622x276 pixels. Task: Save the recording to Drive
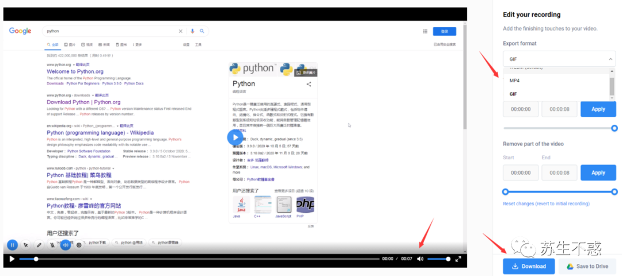[x=587, y=266]
